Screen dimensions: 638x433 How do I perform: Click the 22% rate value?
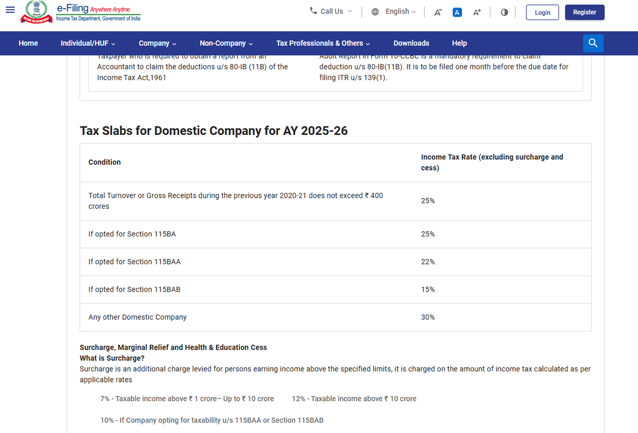428,261
